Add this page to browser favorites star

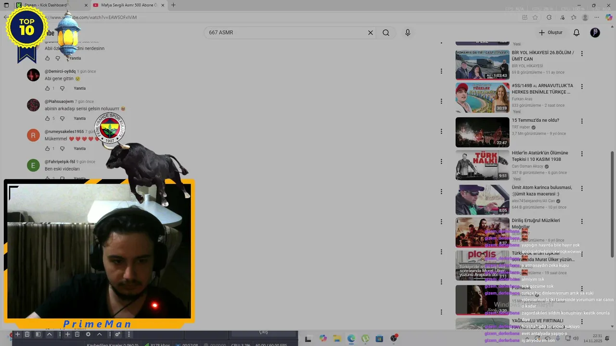tap(535, 17)
